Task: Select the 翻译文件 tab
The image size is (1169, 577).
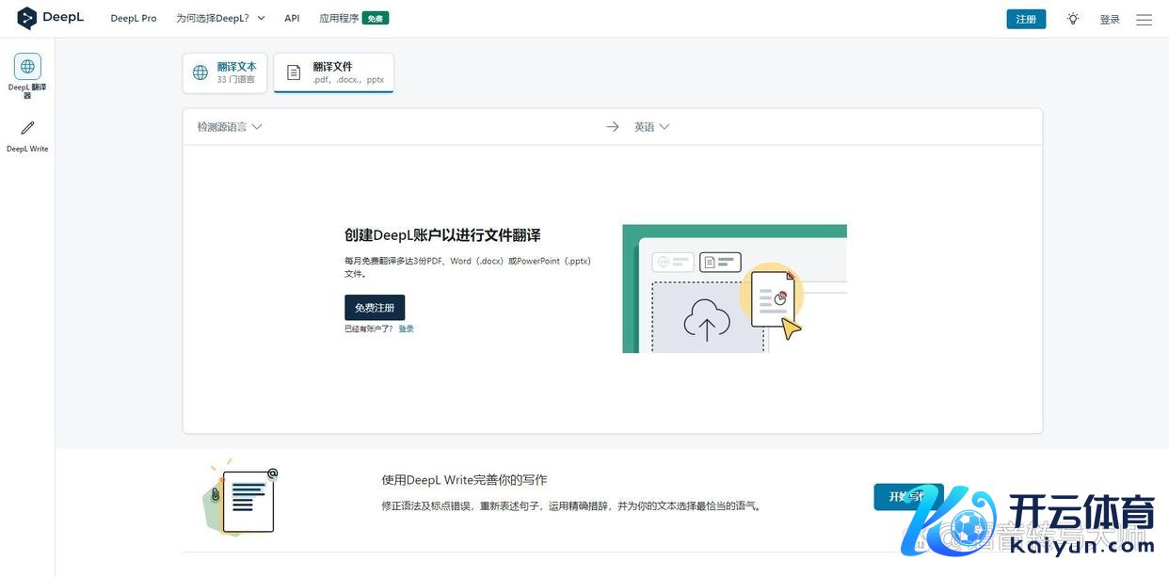Action: coord(334,72)
